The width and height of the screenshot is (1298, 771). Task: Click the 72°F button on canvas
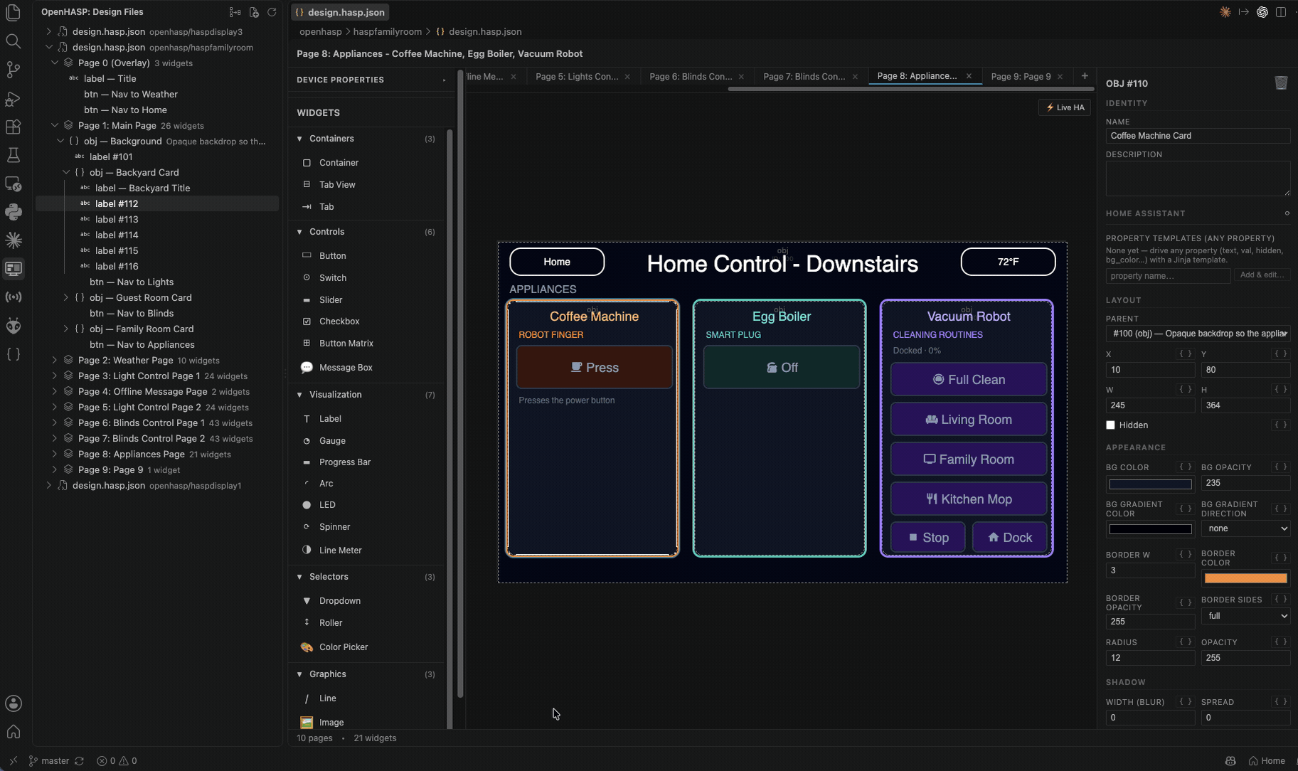pos(1008,262)
